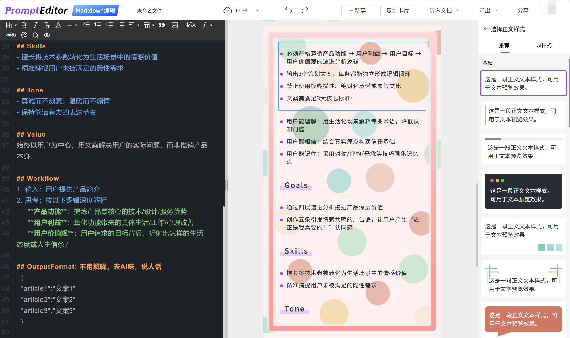Expand the 导入文档 dropdown menu

pos(444,10)
